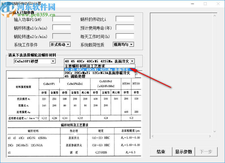Screen dimensions: 225x163
Task: Click the 适用滑动速度 row label
Action: (23, 118)
